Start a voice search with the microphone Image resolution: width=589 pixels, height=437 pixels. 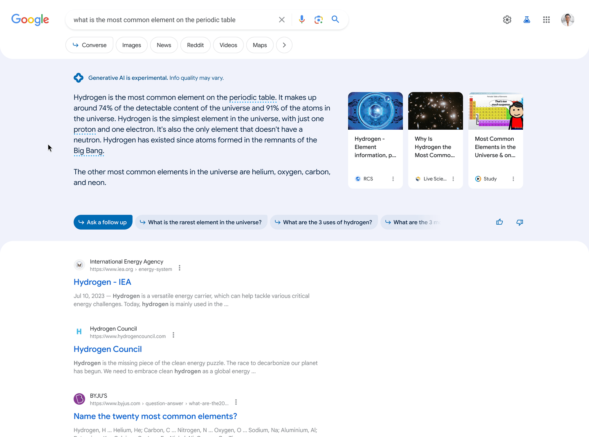pyautogui.click(x=301, y=19)
